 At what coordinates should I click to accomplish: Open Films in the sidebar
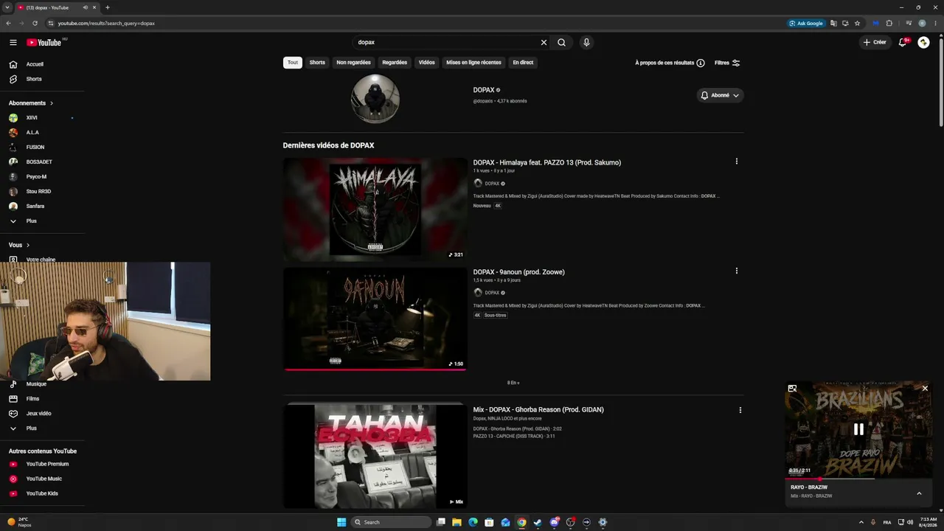(32, 399)
